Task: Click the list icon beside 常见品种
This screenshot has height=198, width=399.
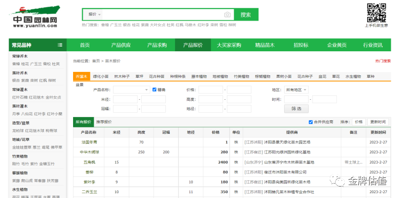Action: 60,45
